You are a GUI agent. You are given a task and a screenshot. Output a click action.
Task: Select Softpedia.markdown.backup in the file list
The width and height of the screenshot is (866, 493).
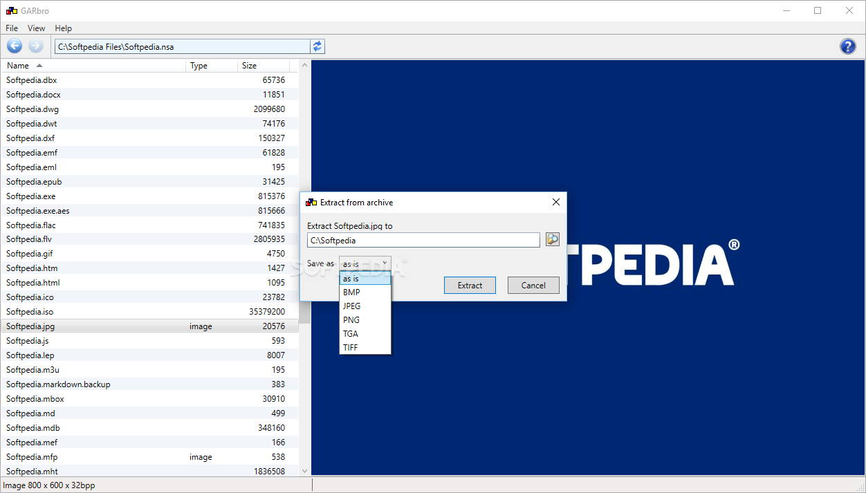pyautogui.click(x=150, y=384)
